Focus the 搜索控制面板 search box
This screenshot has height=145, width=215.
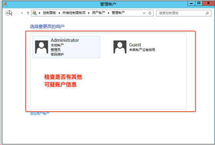[183, 13]
